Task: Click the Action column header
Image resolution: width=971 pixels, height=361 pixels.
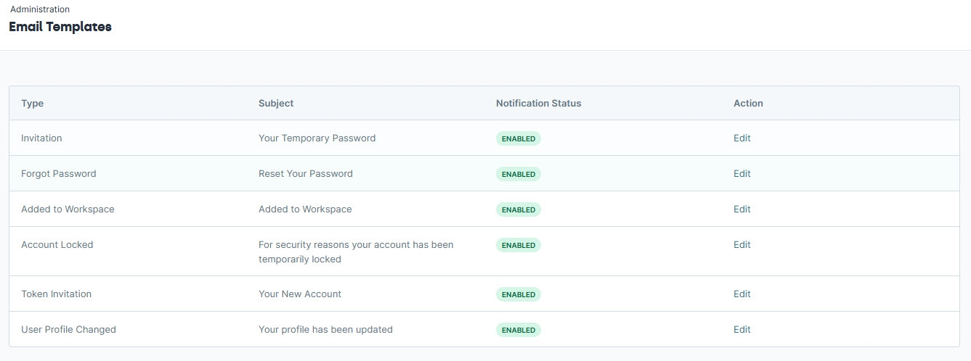Action: click(x=748, y=103)
